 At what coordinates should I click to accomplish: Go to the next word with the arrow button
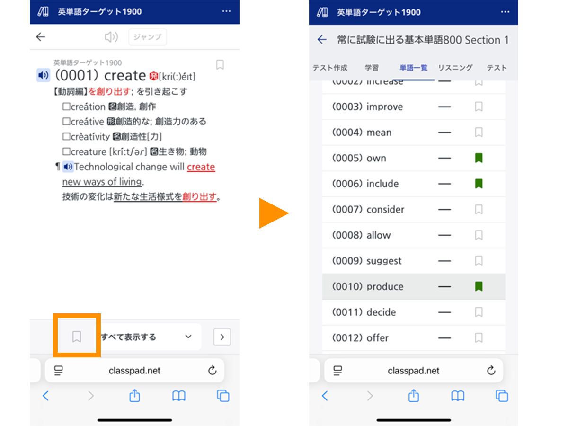click(x=222, y=337)
